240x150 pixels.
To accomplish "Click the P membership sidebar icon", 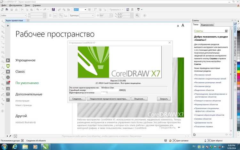I will coord(8,100).
